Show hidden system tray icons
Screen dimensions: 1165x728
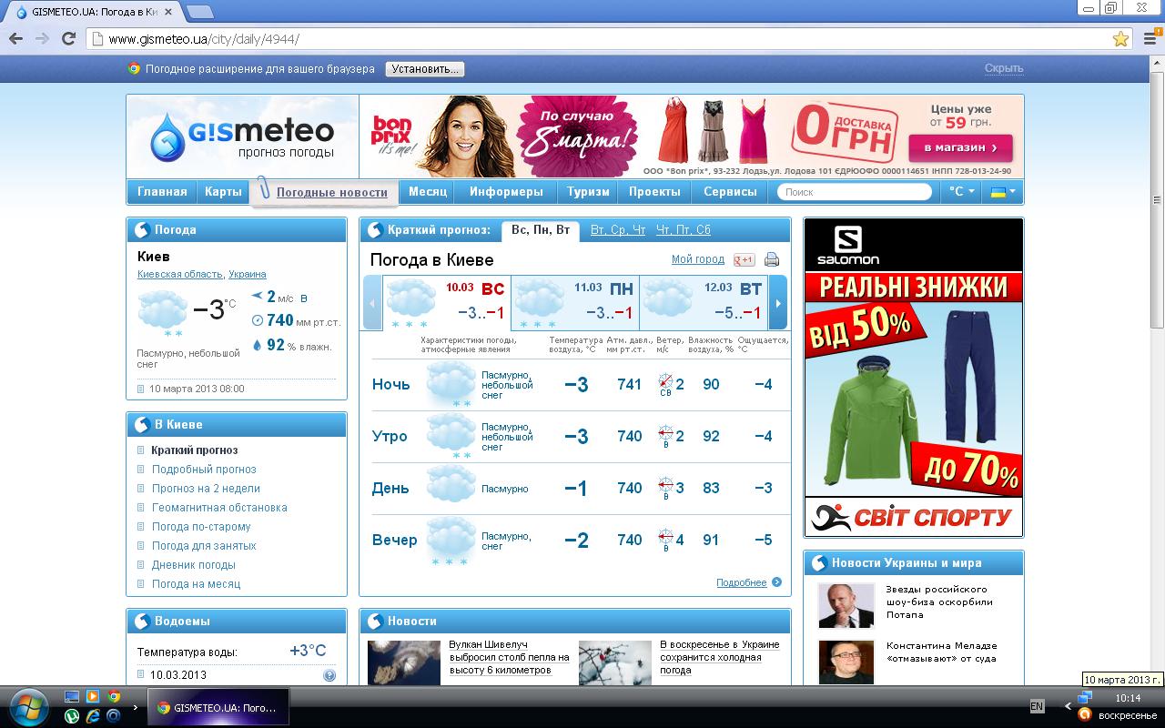1069,706
